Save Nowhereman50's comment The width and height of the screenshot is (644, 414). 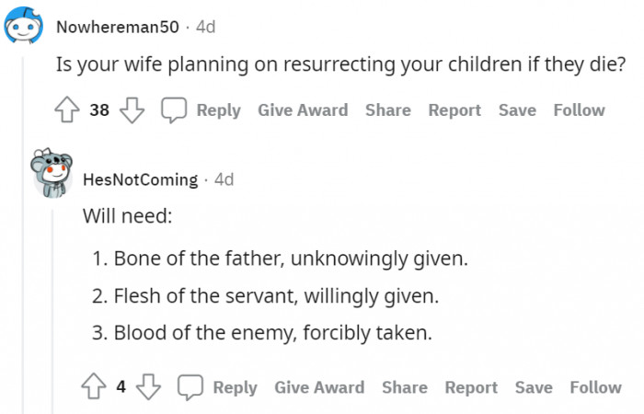[517, 110]
